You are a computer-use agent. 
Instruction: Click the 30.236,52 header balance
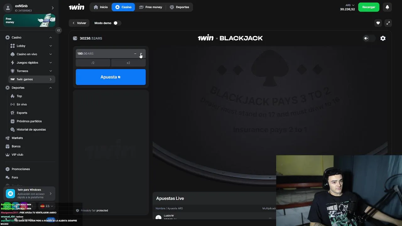point(347,9)
